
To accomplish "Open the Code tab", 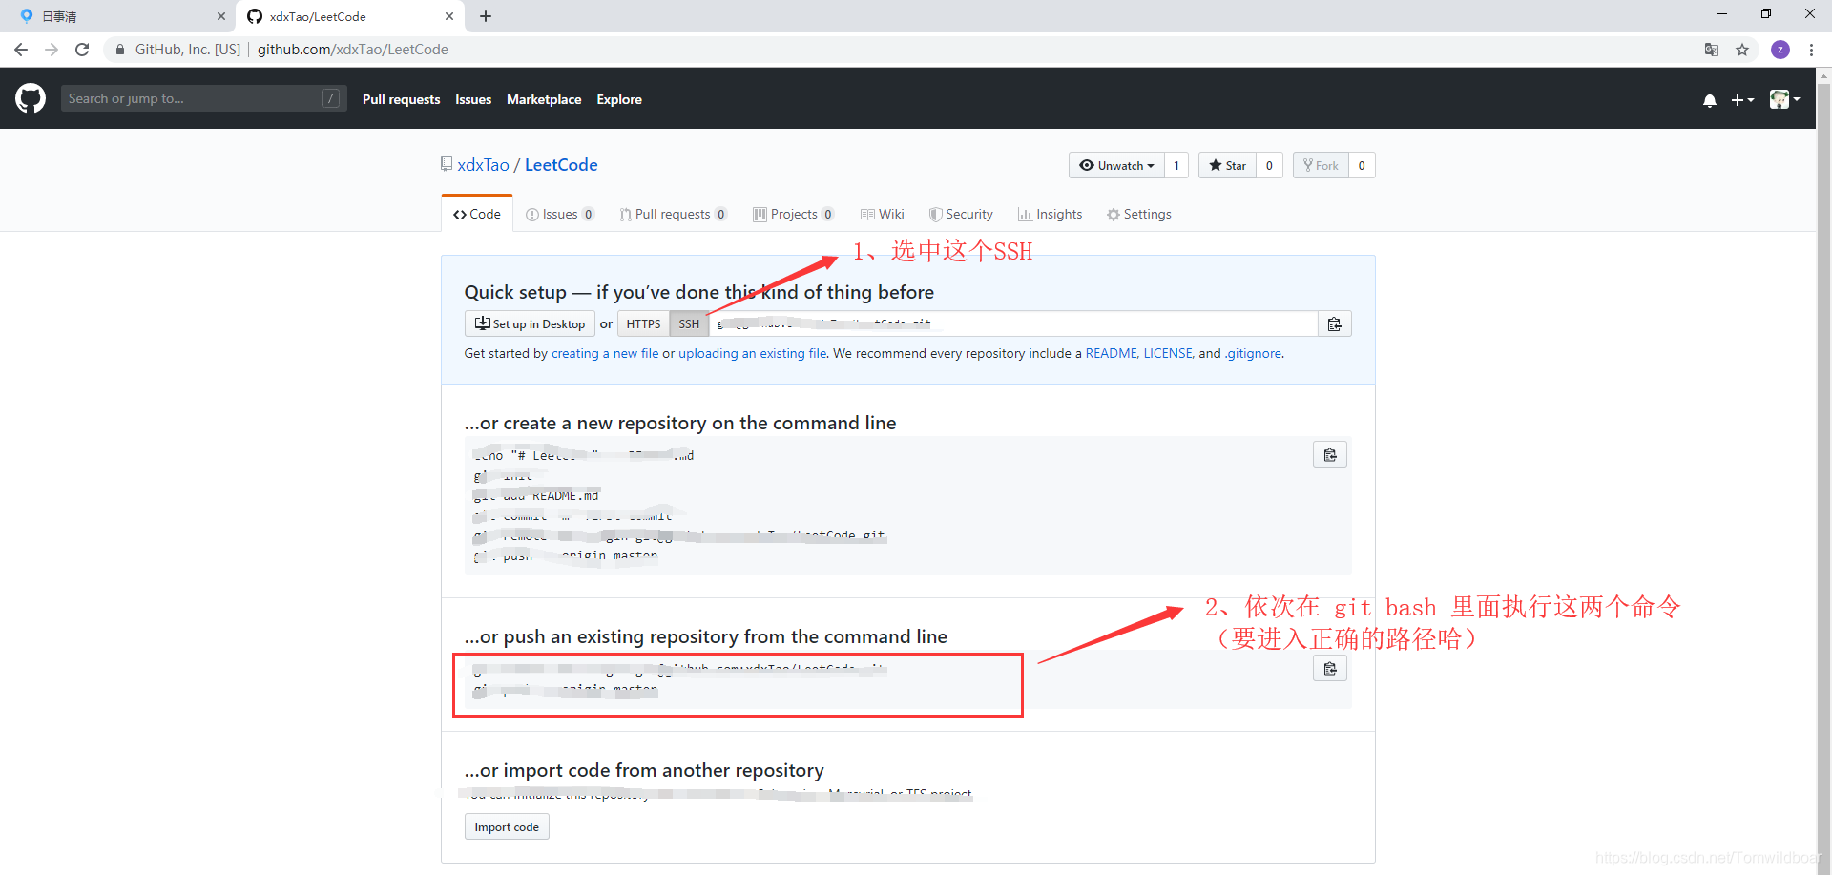I will (x=477, y=214).
